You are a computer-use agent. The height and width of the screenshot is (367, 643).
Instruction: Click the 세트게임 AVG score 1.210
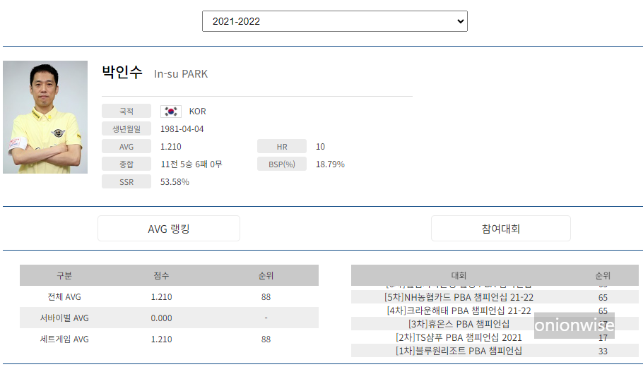point(161,339)
